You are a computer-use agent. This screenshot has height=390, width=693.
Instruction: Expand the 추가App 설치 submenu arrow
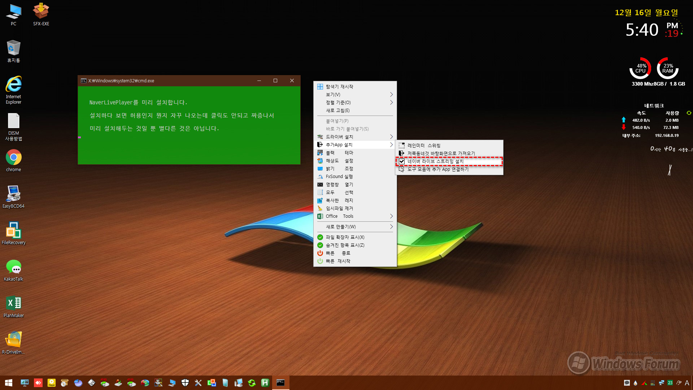[391, 145]
